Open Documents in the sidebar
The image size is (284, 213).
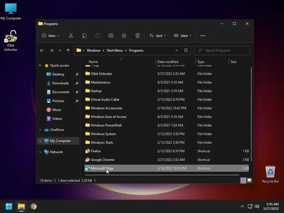[x=61, y=92]
